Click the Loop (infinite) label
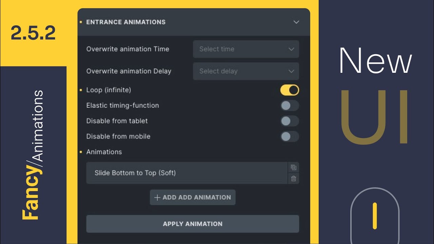The height and width of the screenshot is (244, 434). pos(108,90)
